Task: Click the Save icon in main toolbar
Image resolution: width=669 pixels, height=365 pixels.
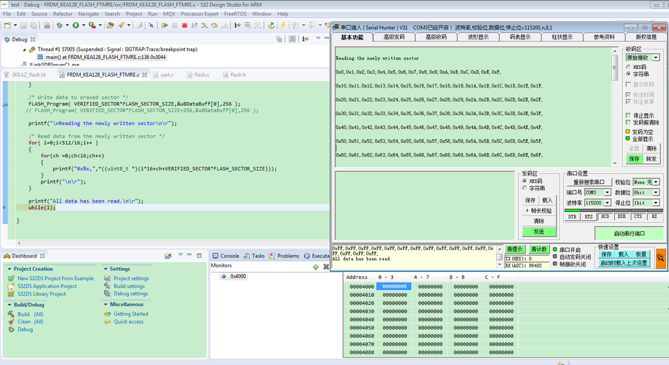Action: [23, 25]
